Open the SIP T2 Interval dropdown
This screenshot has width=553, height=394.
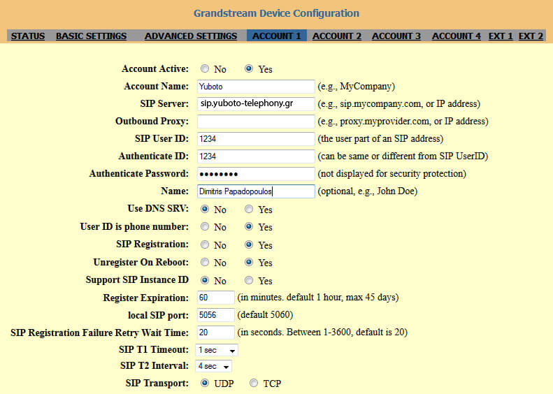(213, 366)
